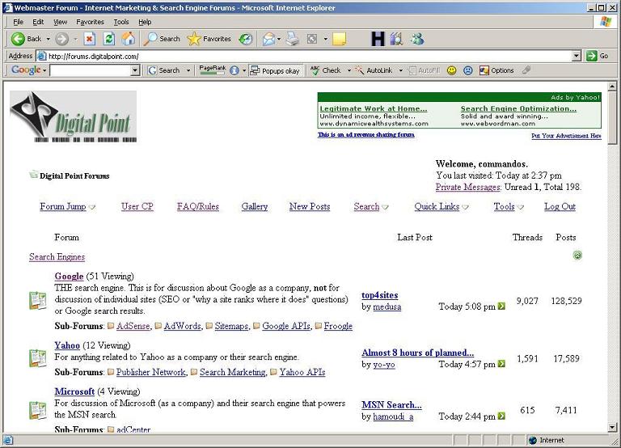Open Private Messages link
This screenshot has height=448, width=621.
click(x=467, y=187)
